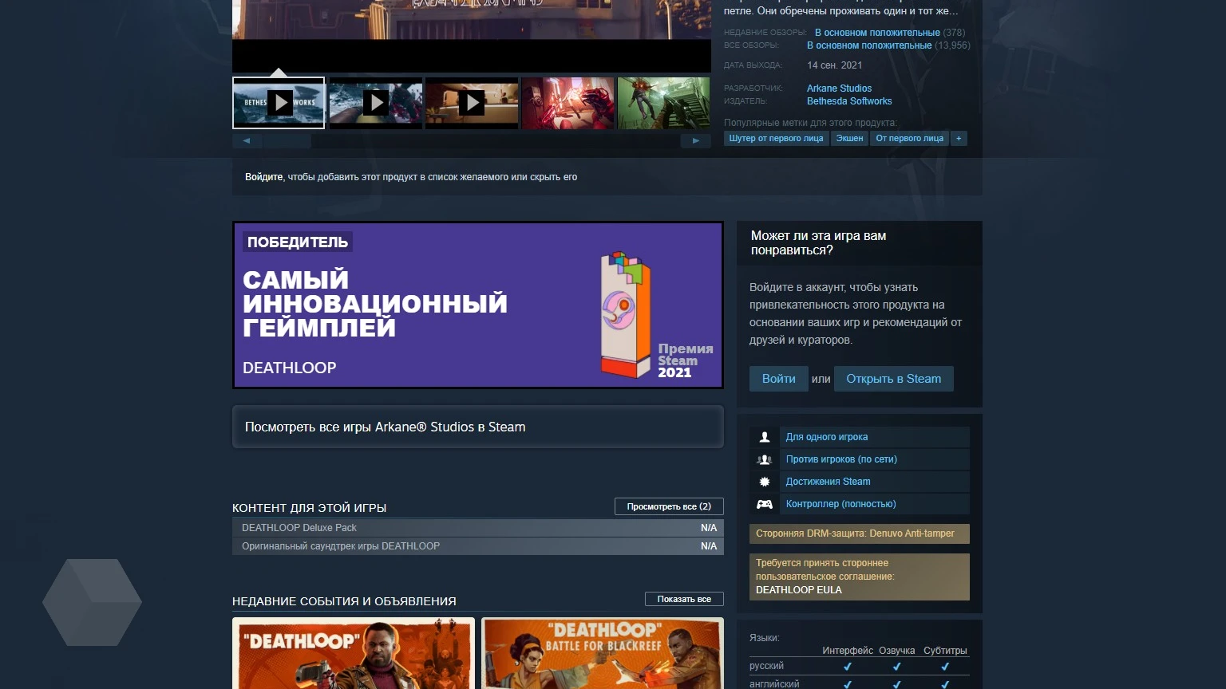The width and height of the screenshot is (1226, 689).
Task: Click the Russian voice-over checkmark
Action: pos(896,667)
